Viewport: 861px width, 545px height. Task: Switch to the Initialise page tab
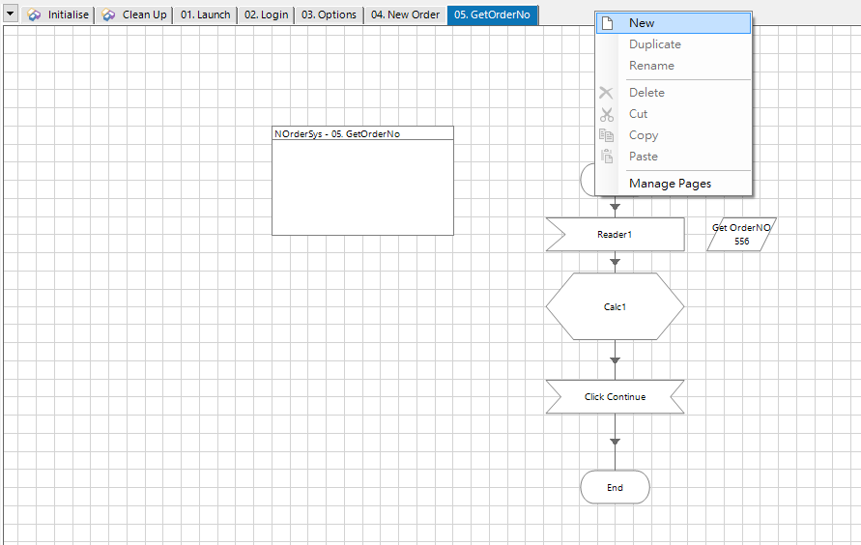click(x=58, y=14)
